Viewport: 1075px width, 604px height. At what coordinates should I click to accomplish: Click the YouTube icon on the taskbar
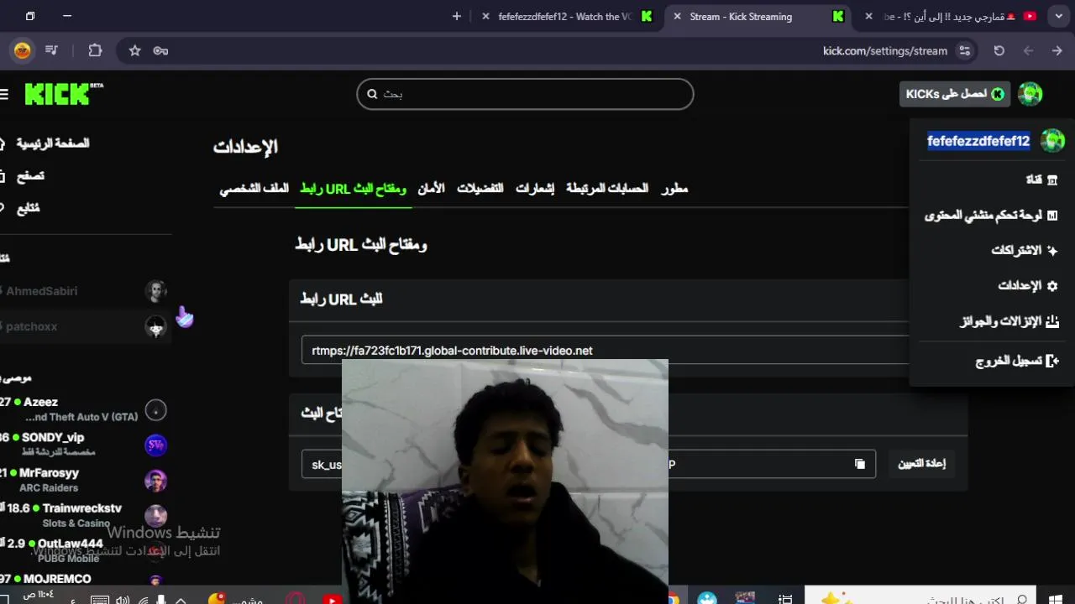click(x=332, y=599)
